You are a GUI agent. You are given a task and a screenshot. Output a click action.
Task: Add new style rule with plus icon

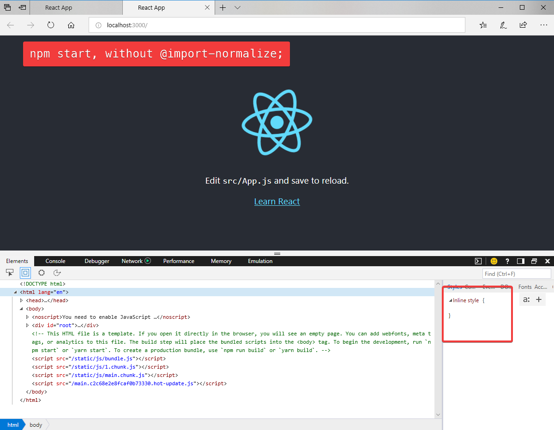(x=539, y=299)
